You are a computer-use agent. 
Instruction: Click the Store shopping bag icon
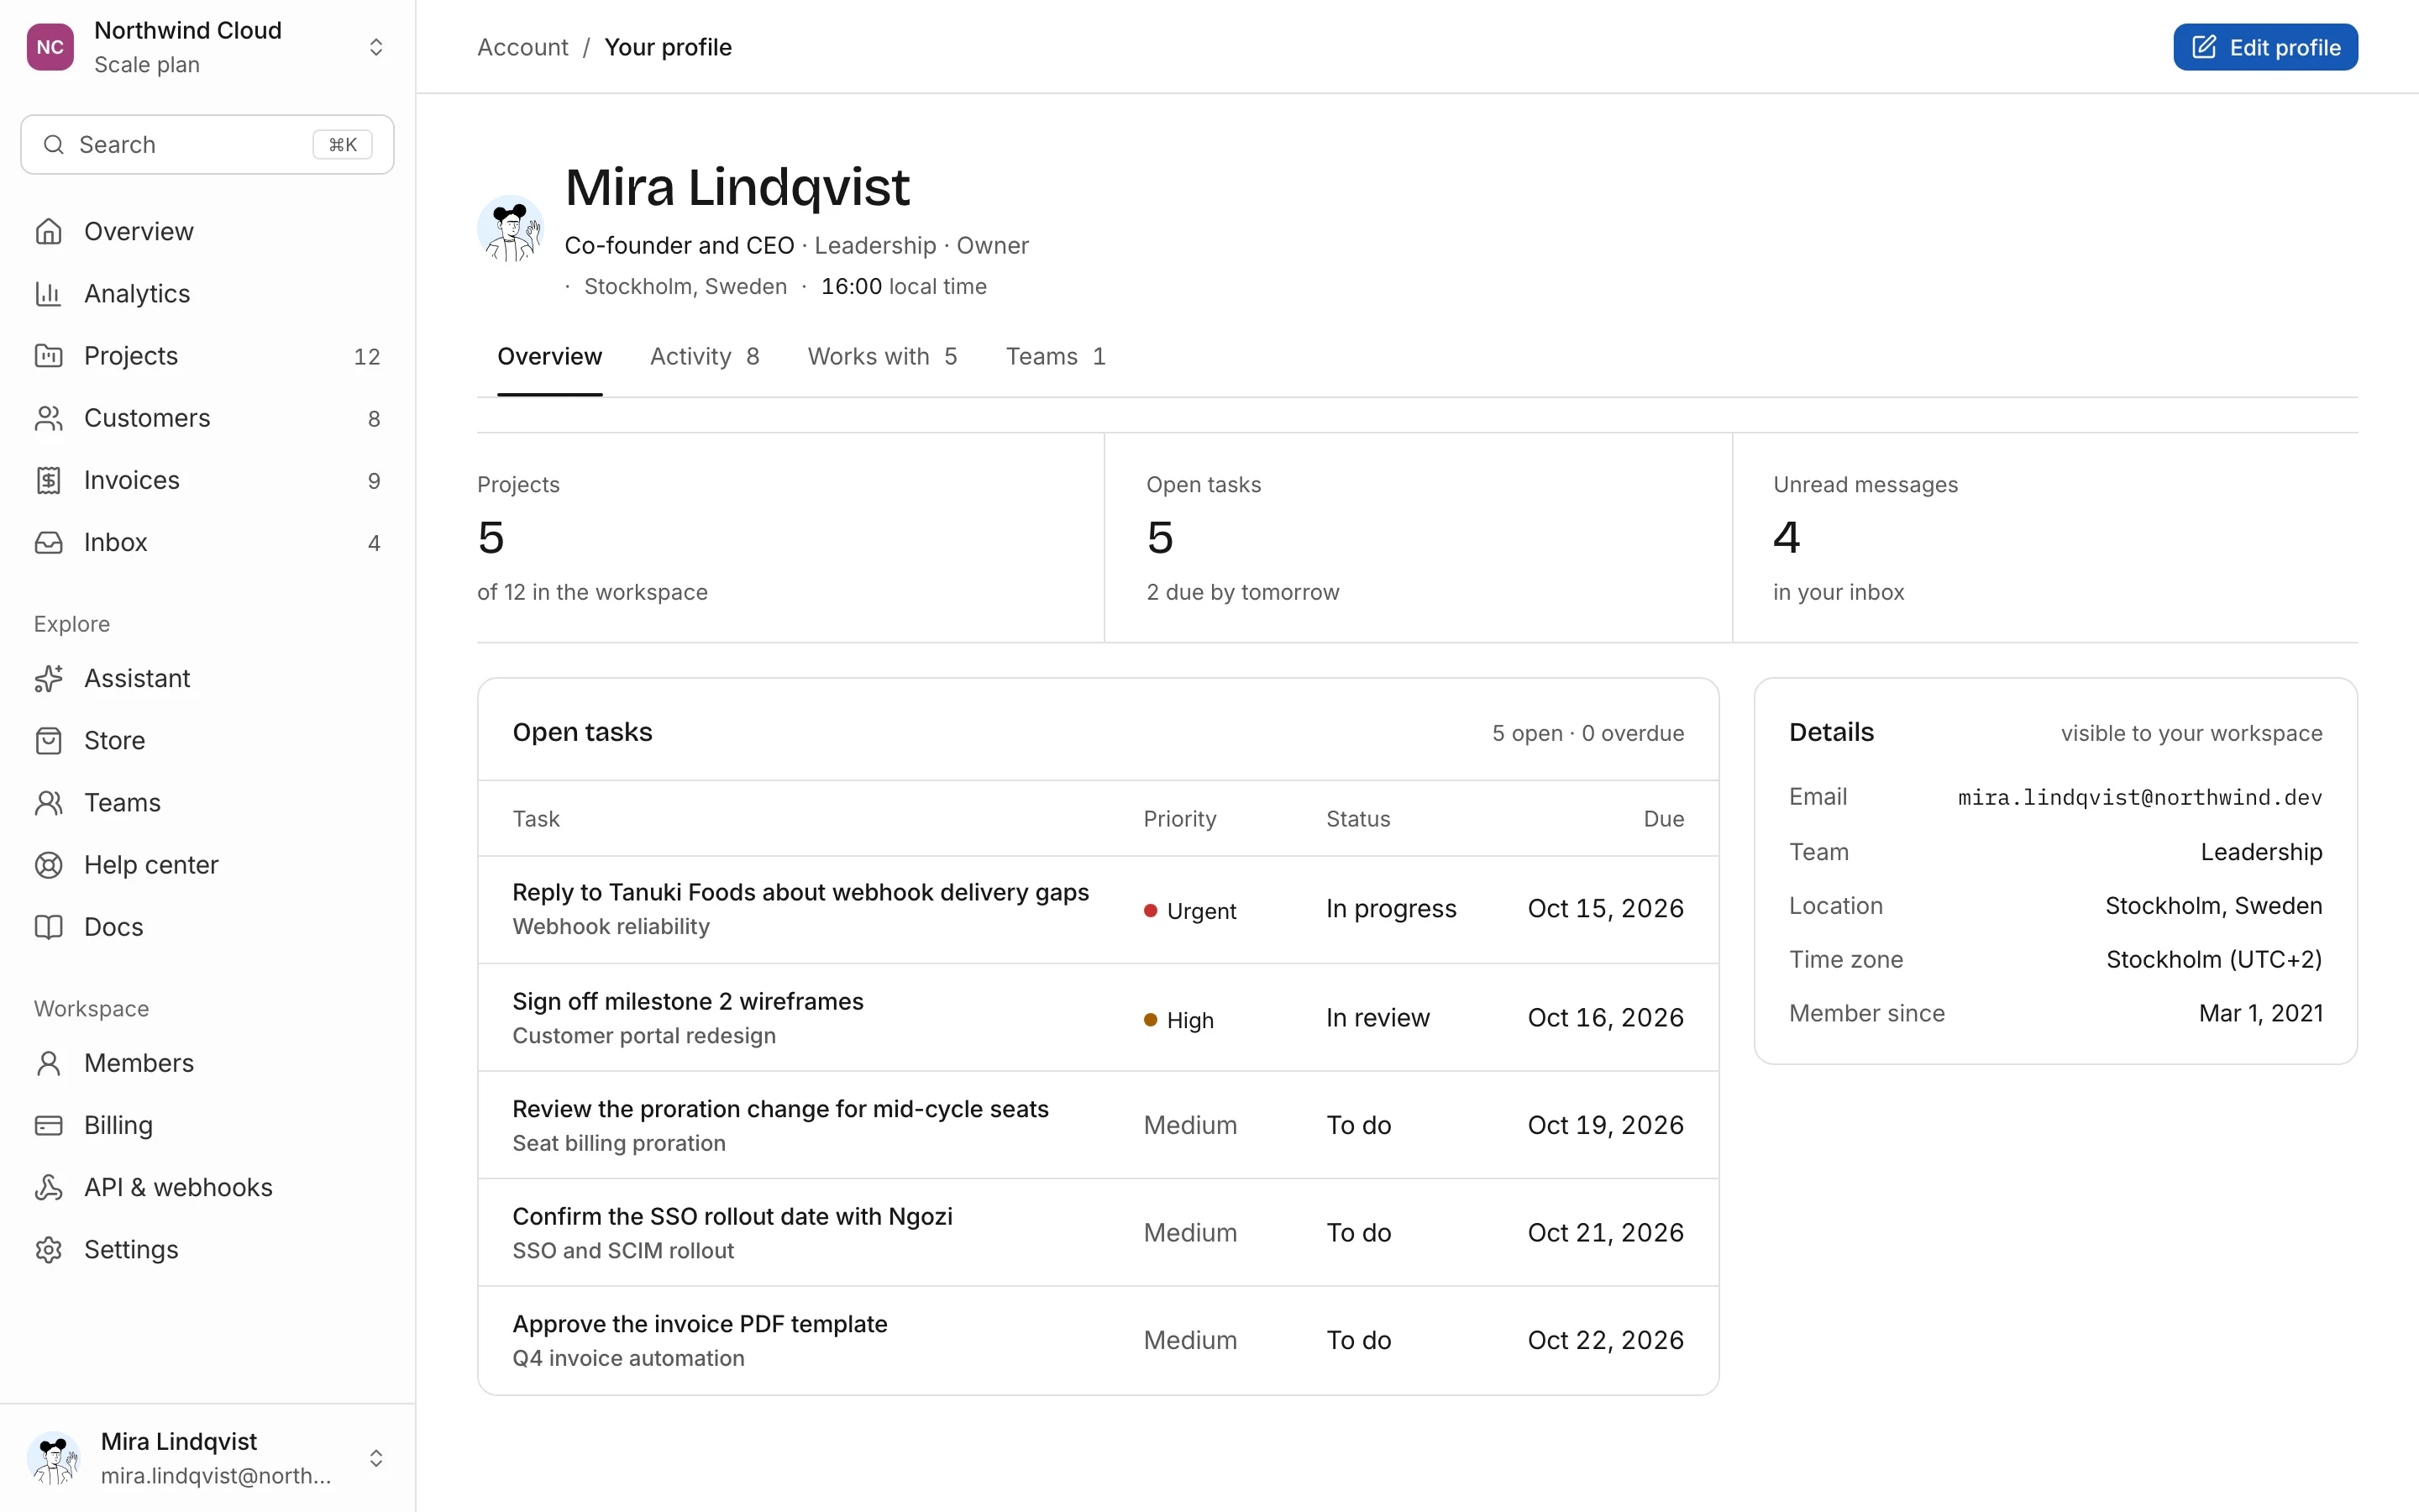[x=48, y=740]
